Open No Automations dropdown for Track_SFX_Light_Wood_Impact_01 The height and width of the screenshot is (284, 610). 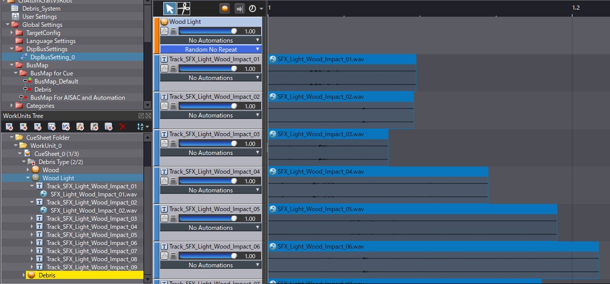(211, 78)
